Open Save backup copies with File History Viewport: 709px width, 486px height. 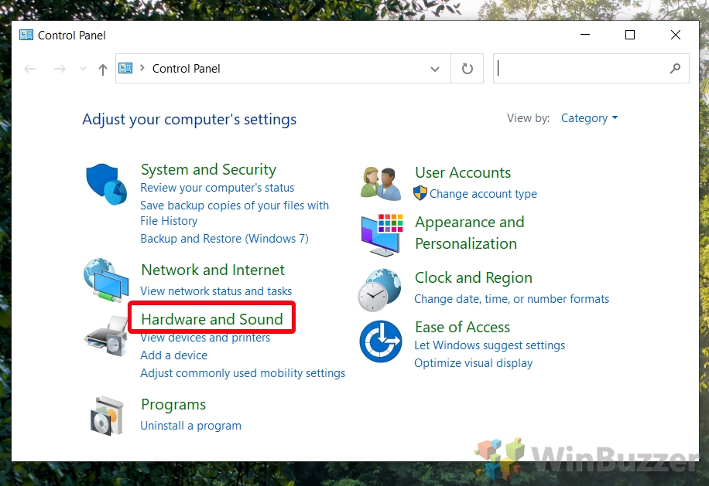235,213
